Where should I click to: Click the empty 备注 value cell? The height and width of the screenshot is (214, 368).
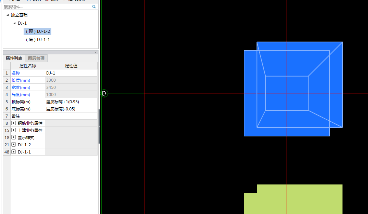point(71,116)
